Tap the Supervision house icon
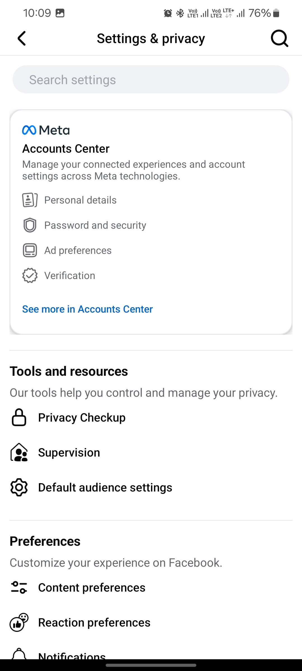 click(x=19, y=452)
